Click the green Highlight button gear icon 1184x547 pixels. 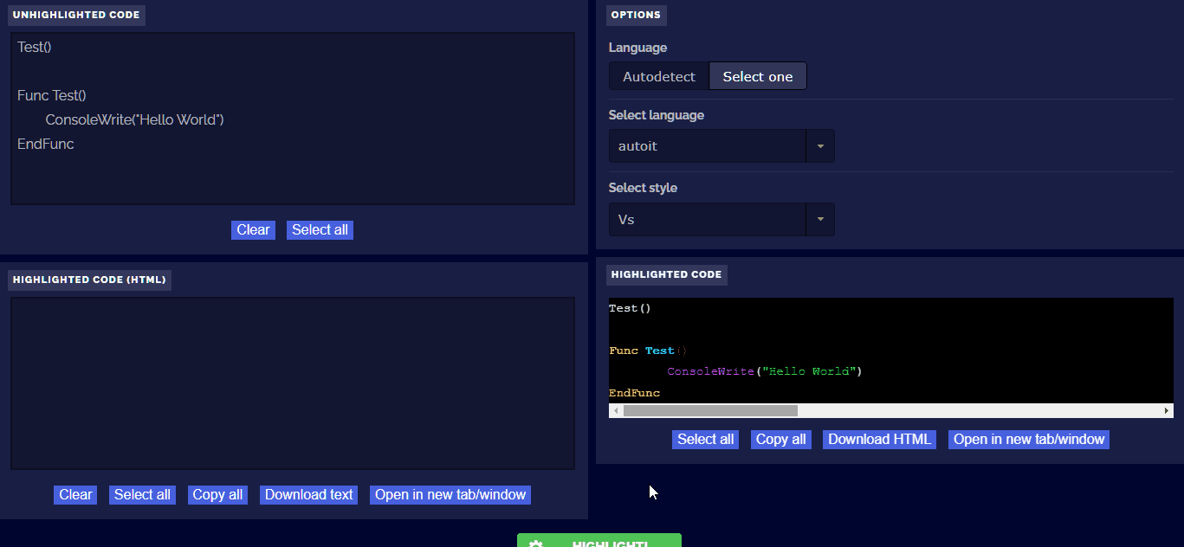535,544
